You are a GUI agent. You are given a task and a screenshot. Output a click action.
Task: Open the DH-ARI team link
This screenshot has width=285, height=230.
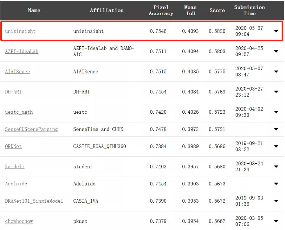(13, 92)
